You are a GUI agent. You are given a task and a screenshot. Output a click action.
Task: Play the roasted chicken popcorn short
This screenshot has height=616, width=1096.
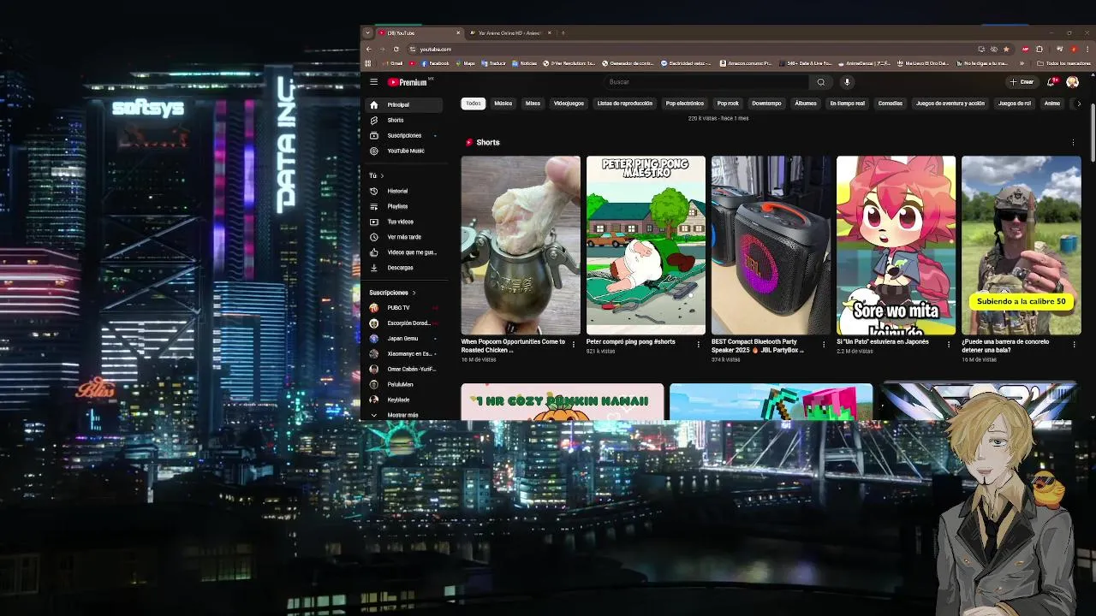[x=521, y=246]
